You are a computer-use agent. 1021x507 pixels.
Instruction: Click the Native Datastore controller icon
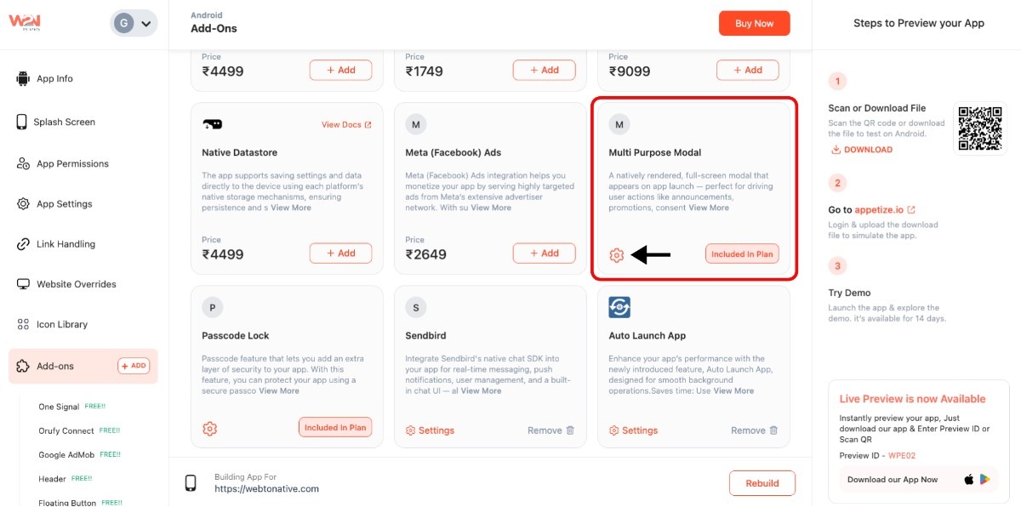pyautogui.click(x=212, y=124)
